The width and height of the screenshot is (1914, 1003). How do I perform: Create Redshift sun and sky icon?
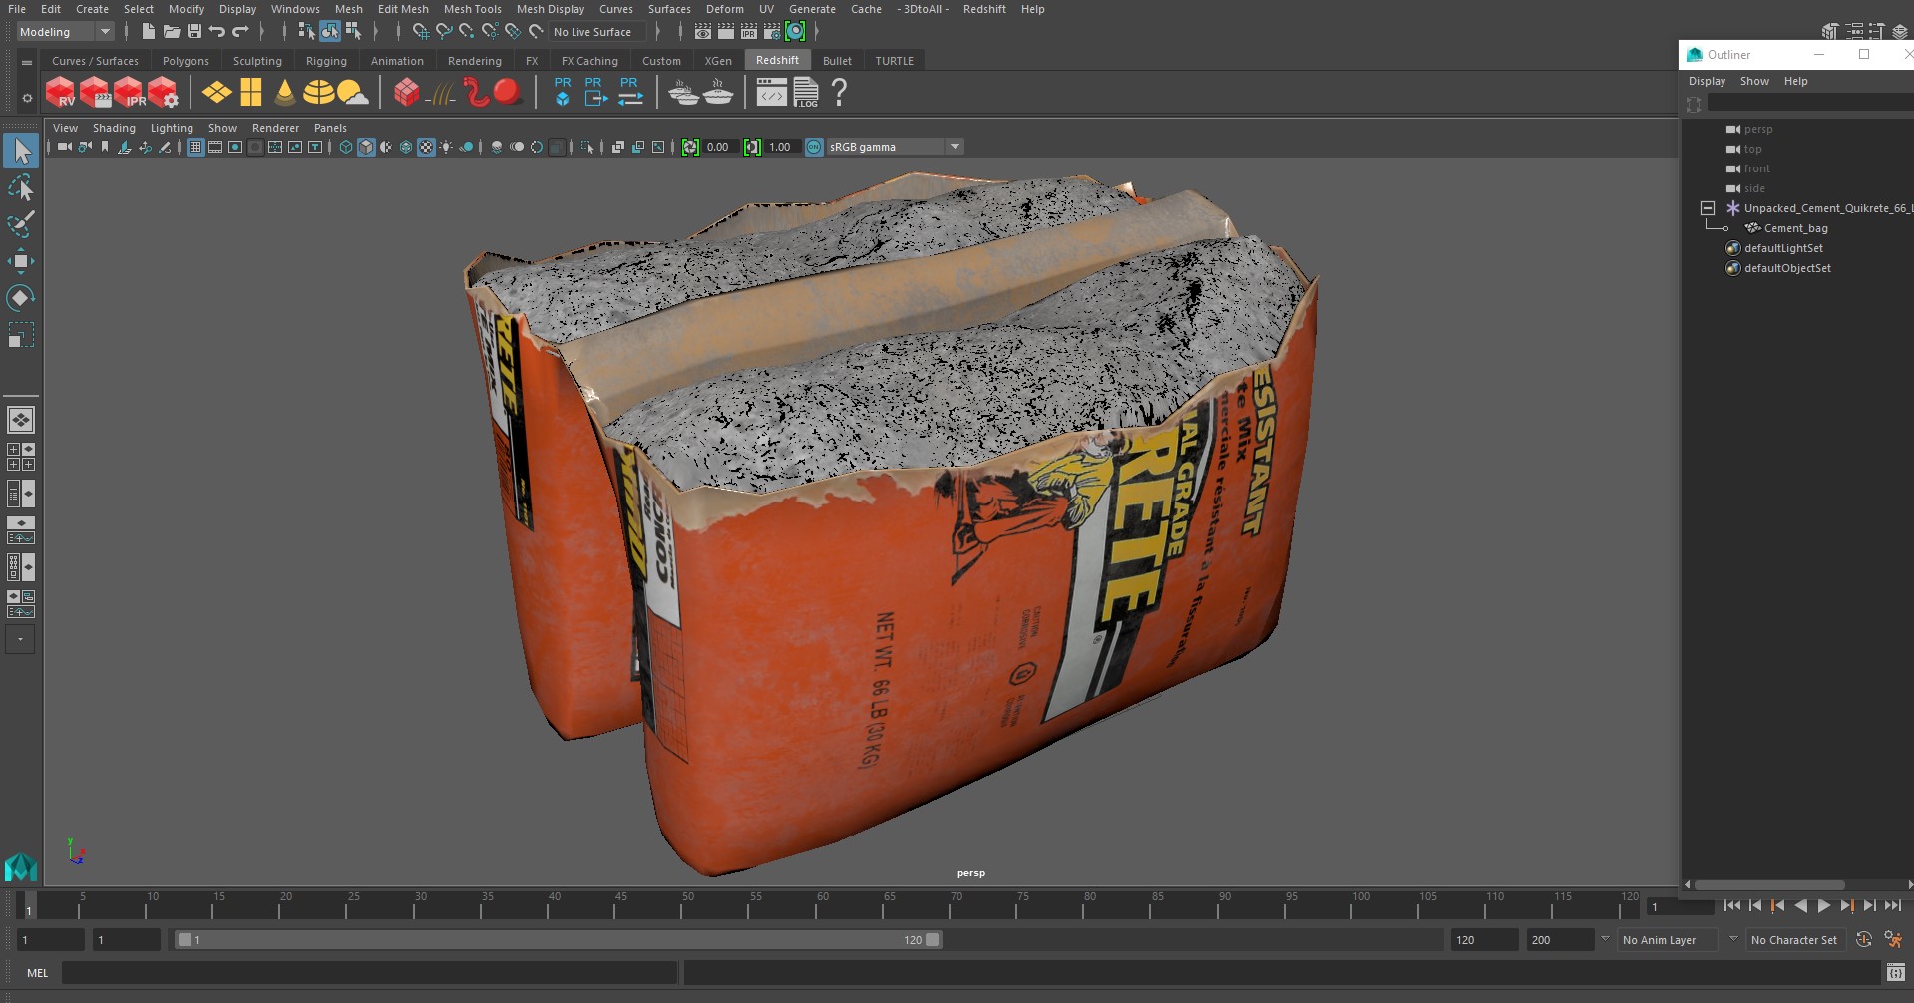[x=352, y=92]
